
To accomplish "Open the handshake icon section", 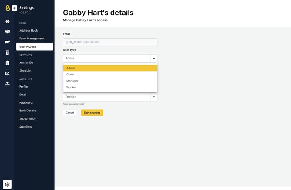I will click(x=7, y=32).
